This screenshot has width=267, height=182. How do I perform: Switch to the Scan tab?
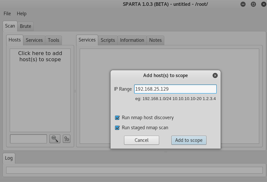10,26
